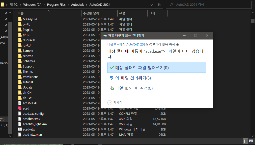
Task: Click the sort chevron above the 이름 column
Action: 49,11
